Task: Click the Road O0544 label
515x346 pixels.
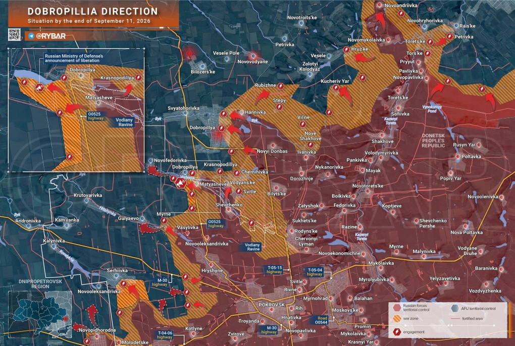Action: (x=321, y=320)
